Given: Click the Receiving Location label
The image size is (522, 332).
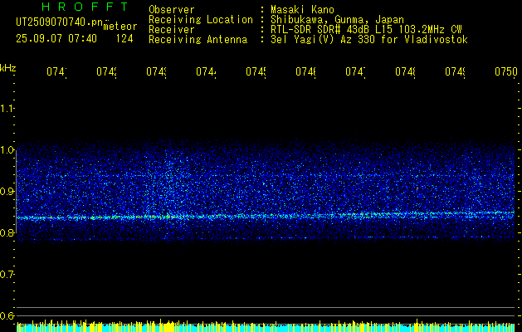Looking at the screenshot, I should tap(201, 20).
